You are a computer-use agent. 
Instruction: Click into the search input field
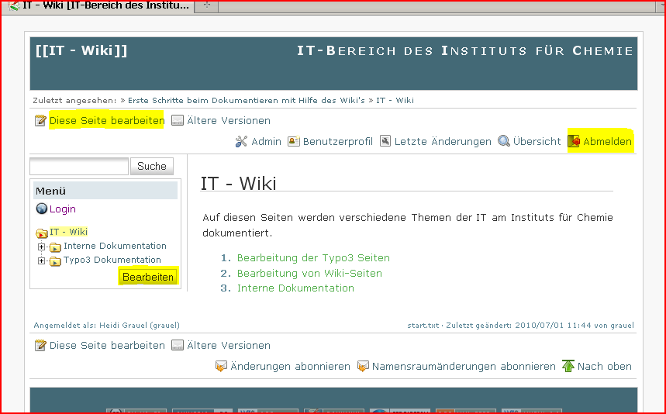tap(78, 166)
